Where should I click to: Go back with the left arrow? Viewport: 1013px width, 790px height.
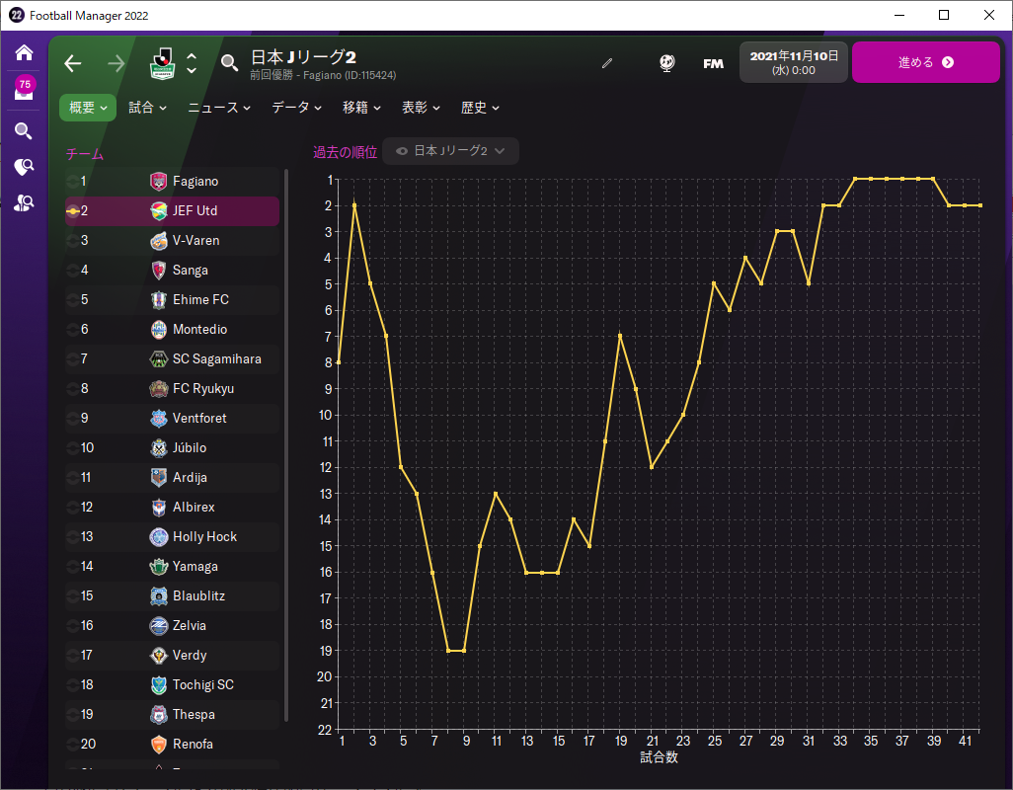tap(73, 63)
